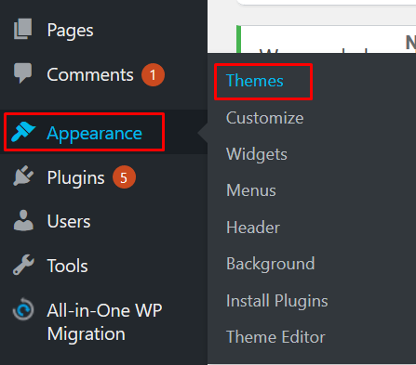Choose Themes in the Appearance submenu
This screenshot has height=365, width=416.
tap(255, 81)
